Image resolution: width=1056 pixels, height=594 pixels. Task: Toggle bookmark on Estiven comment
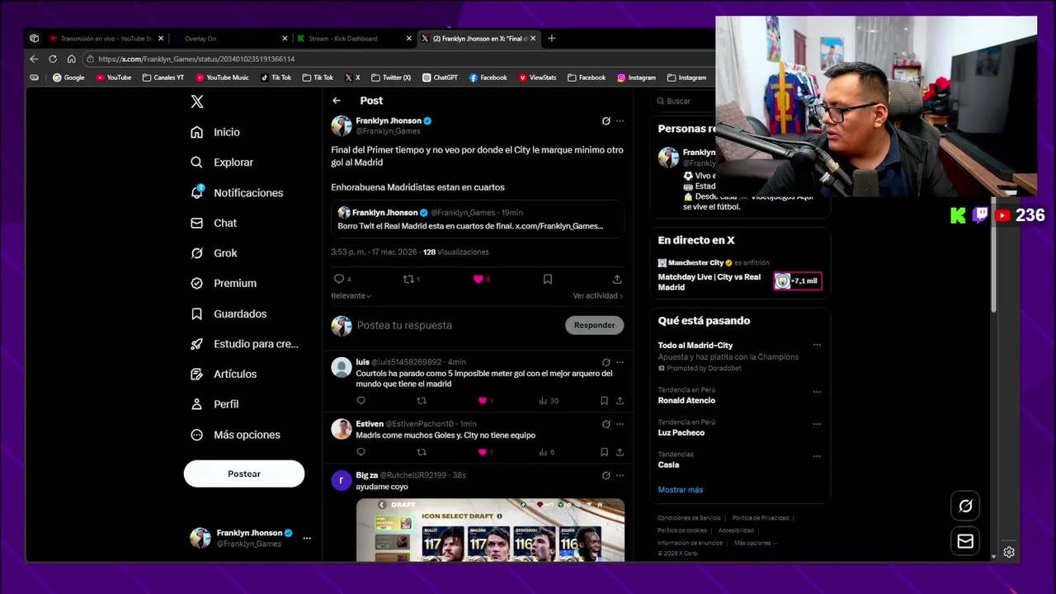point(604,452)
